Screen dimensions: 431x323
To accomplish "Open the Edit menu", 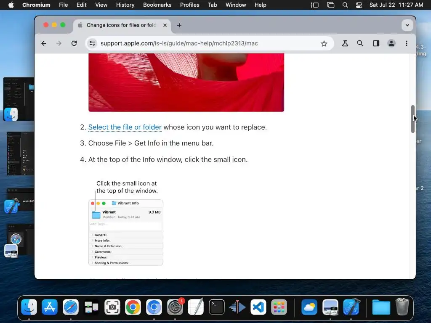I will [81, 5].
